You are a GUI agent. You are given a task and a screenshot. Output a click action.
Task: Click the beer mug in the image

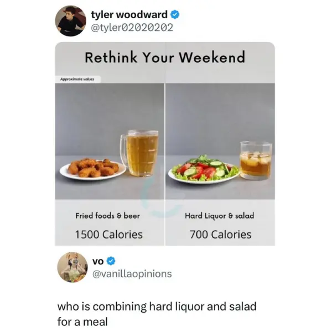coord(140,153)
